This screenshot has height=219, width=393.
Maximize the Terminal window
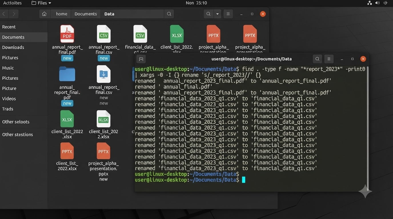[x=352, y=59]
